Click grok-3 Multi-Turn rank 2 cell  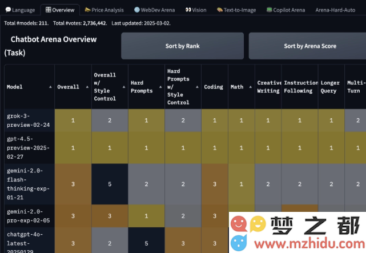(x=355, y=121)
